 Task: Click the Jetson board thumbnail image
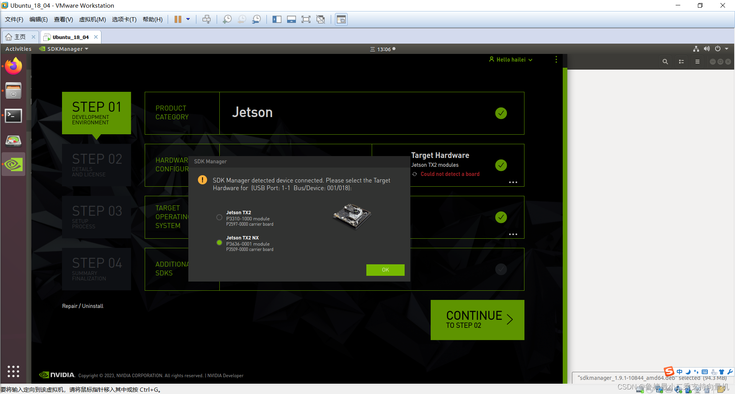352,216
